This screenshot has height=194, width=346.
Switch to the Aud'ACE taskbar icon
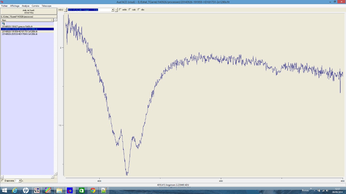(x=70, y=190)
